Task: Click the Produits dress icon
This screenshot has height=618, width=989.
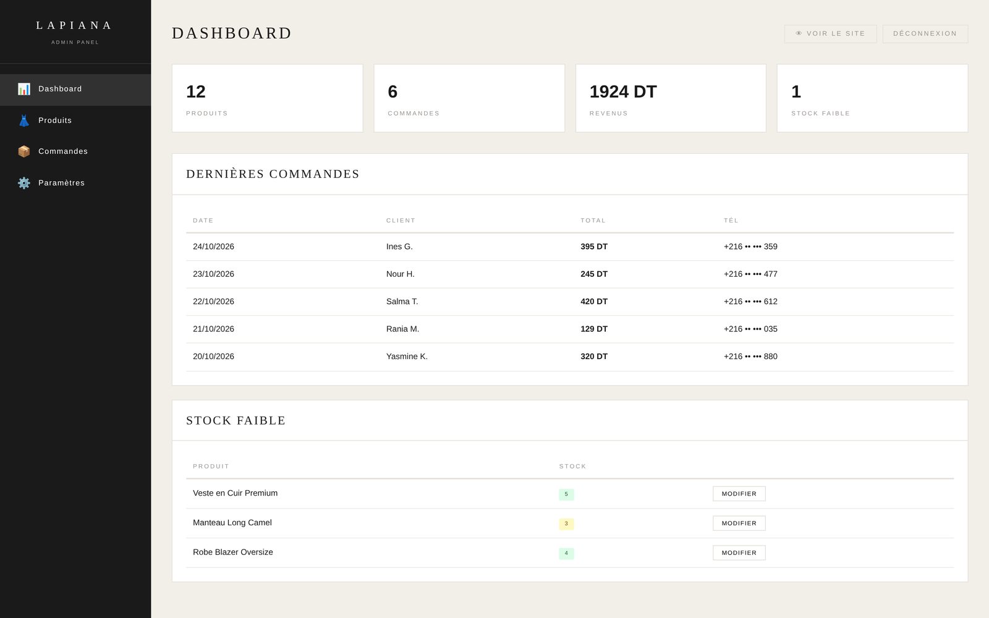Action: 24,121
